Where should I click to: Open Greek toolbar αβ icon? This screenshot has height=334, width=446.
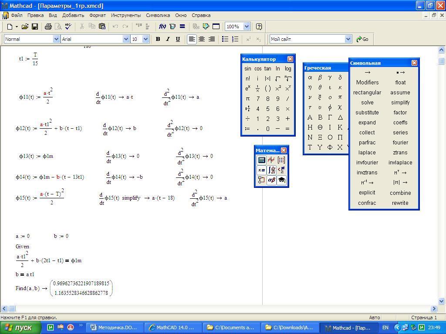pos(271,180)
